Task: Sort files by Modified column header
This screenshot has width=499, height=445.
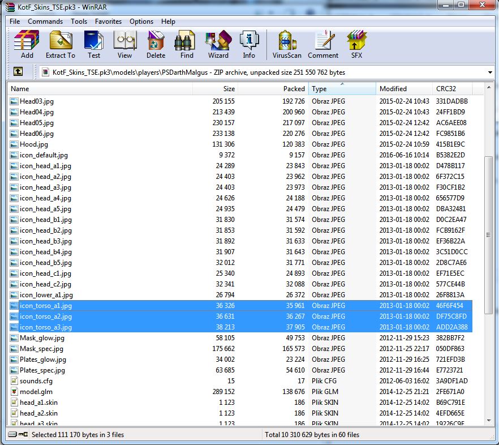Action: [x=404, y=88]
